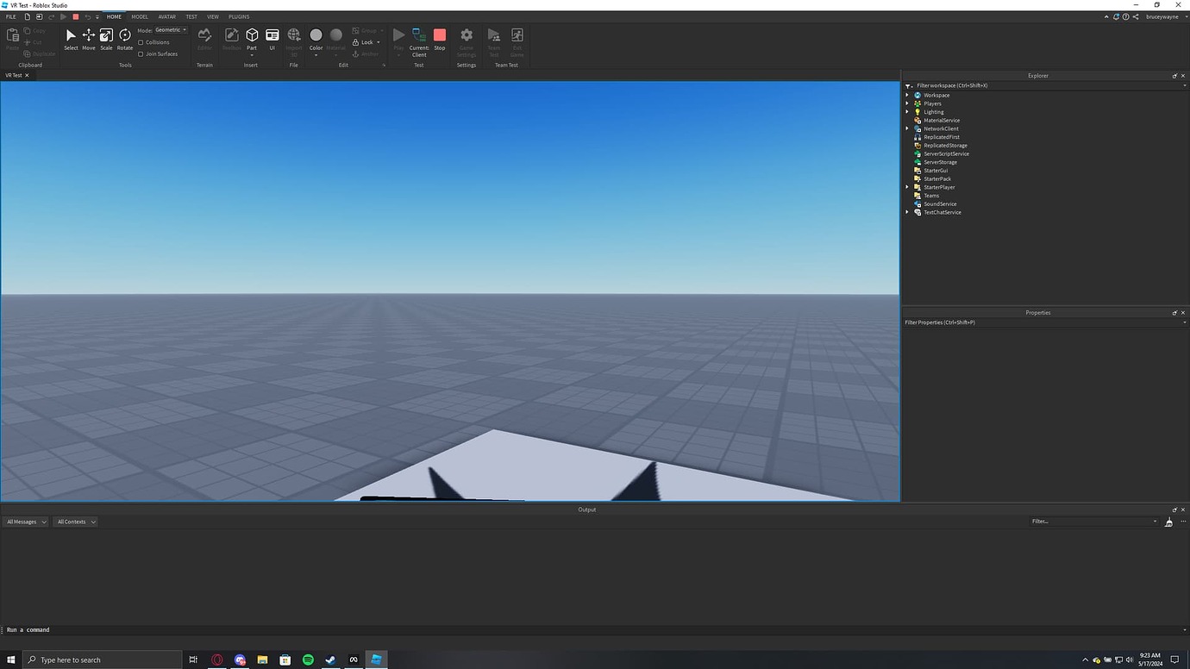Expand the Workspace tree item
The width and height of the screenshot is (1190, 669).
click(907, 95)
